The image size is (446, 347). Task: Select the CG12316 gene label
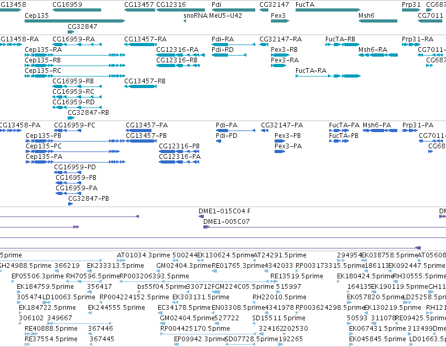171,5
